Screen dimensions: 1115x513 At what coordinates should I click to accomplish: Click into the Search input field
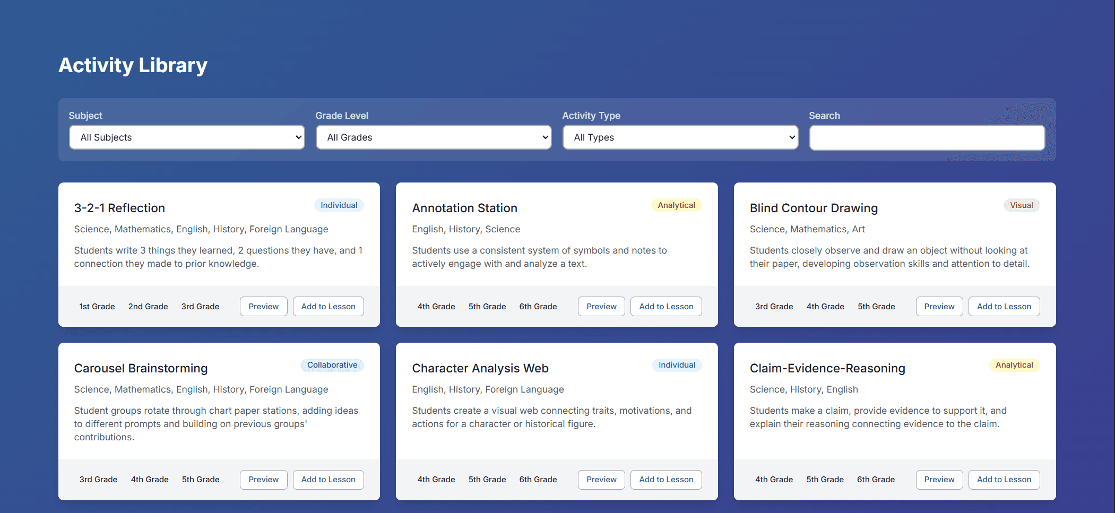927,138
